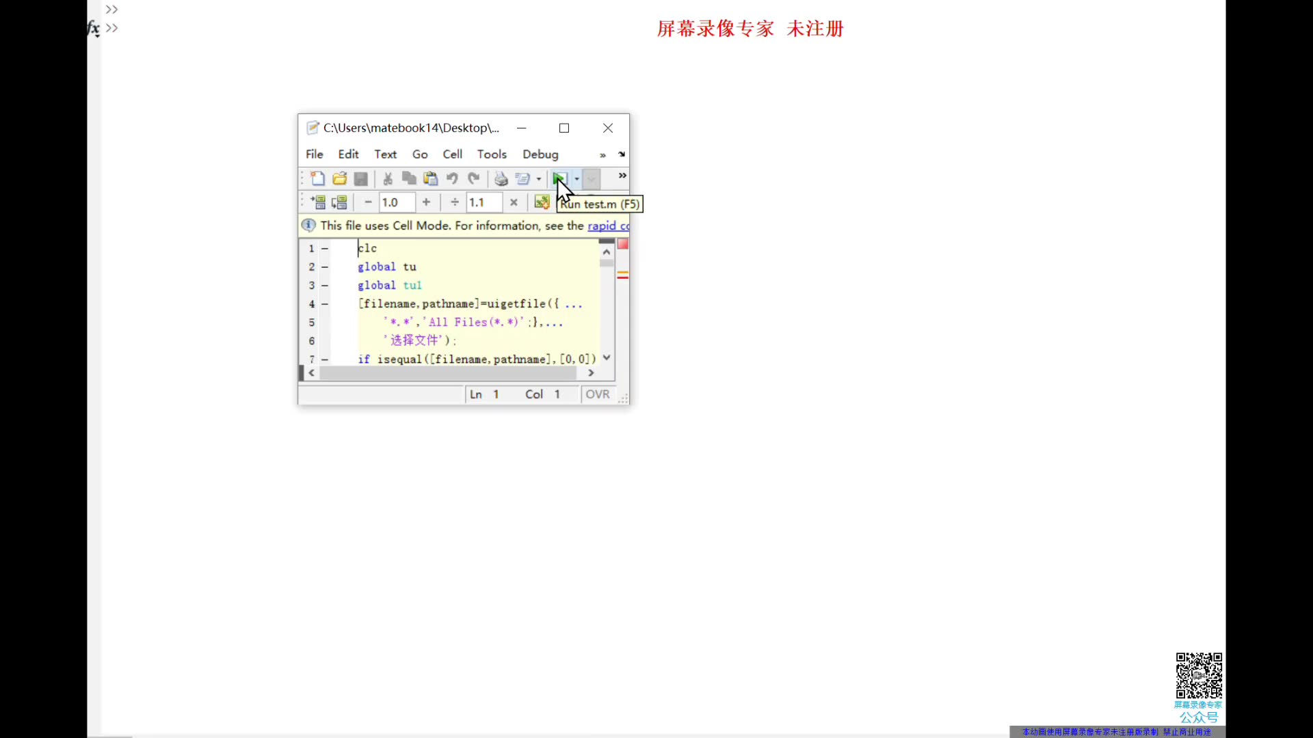Undo the last action

tap(452, 179)
